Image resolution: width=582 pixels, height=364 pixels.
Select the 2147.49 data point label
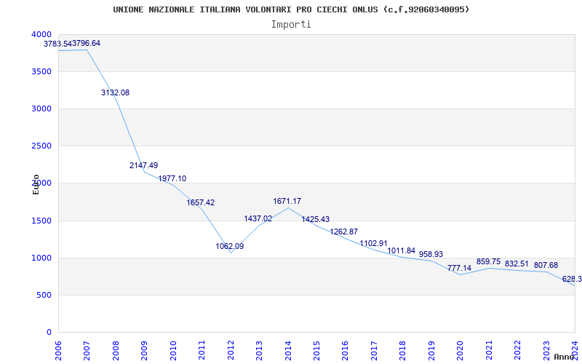coord(143,166)
